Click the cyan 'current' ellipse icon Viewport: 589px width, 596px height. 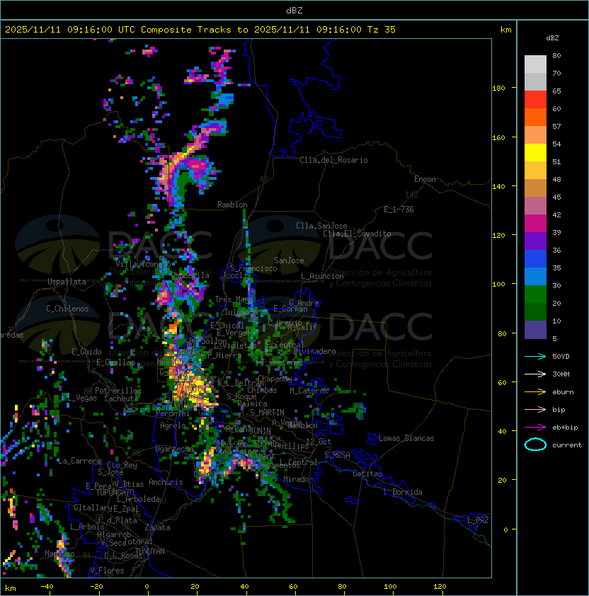click(x=535, y=445)
